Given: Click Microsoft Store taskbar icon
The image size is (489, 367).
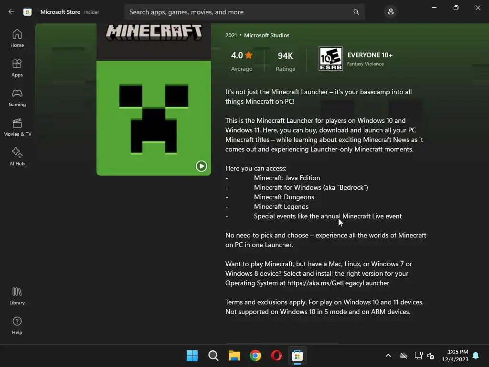Looking at the screenshot, I should pos(297,356).
